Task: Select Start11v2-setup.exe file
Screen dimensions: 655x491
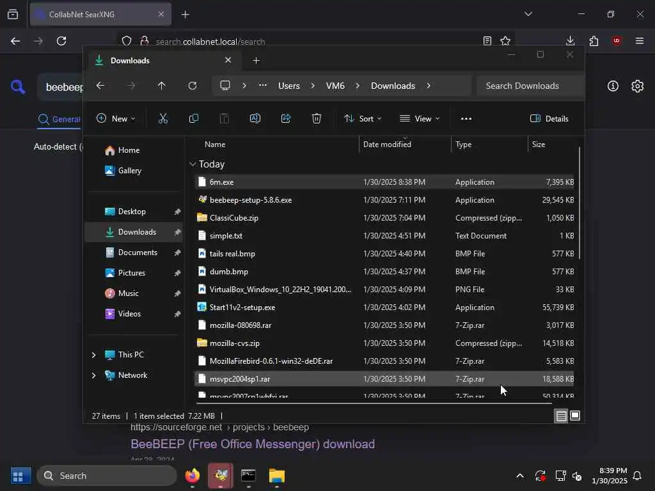Action: pyautogui.click(x=384, y=308)
